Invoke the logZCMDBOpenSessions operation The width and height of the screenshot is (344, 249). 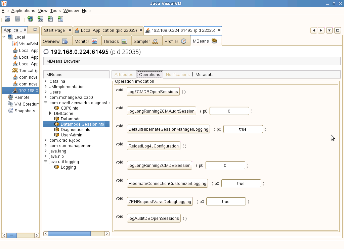pos(153,92)
